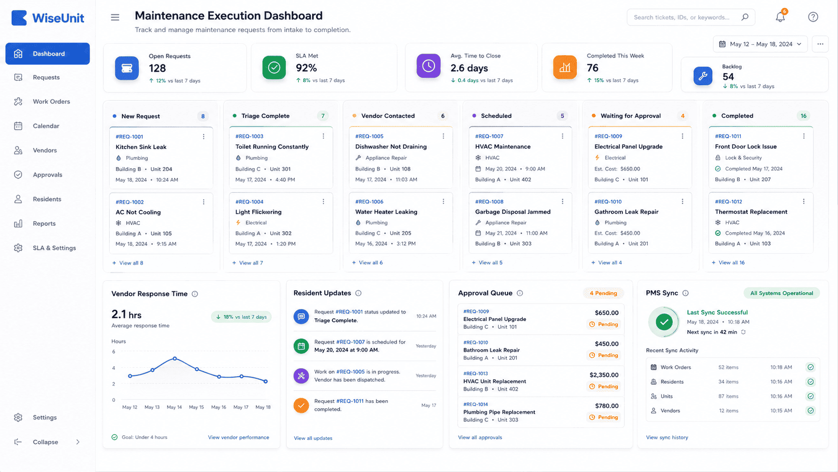Click the refresh icon beside Next sync
Viewport: 838px width, 472px height.
(x=743, y=332)
